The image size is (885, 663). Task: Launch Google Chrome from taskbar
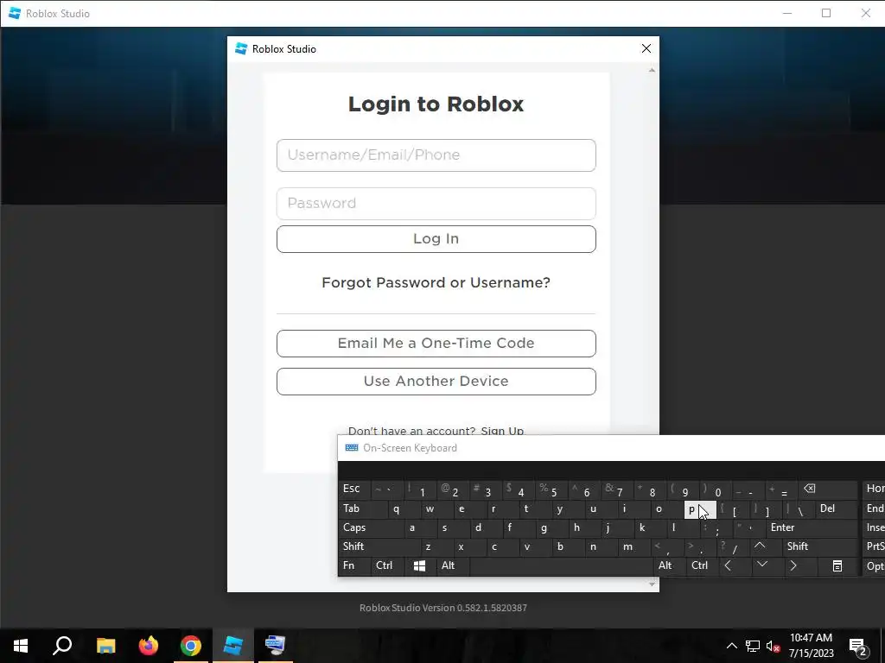191,646
